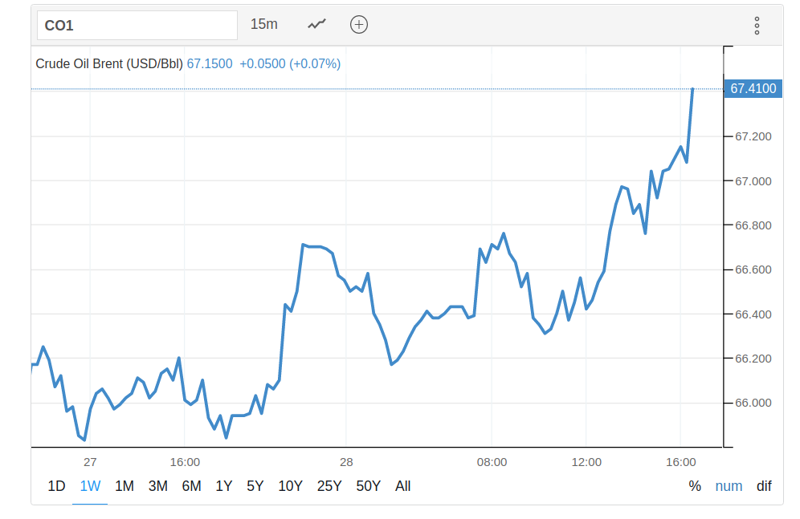
Task: Choose the 3M time range
Action: [158, 486]
